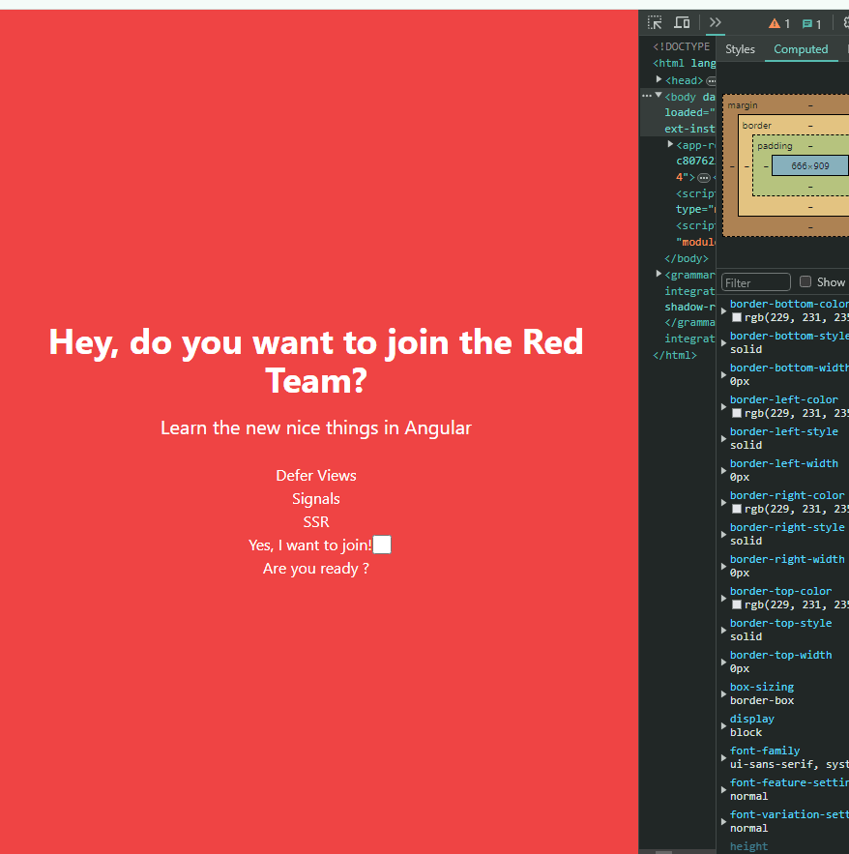Toggle the device toolbar emulation icon
Screen dimensions: 849x854
coord(682,23)
